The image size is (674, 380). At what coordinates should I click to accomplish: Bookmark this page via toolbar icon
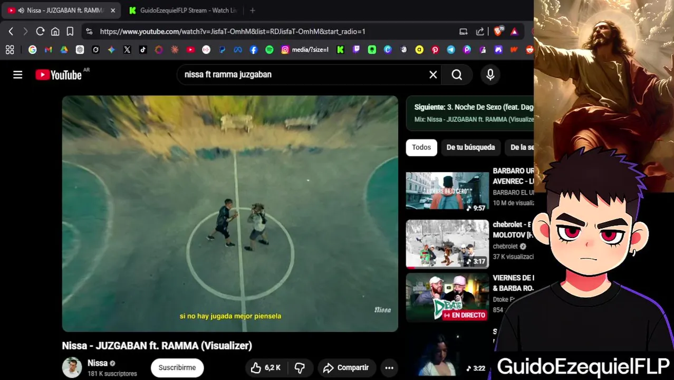point(70,32)
